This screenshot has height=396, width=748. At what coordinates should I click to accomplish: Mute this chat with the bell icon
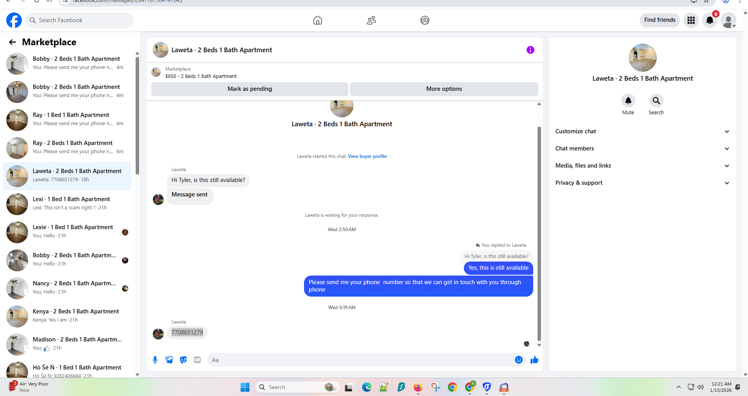(x=628, y=101)
